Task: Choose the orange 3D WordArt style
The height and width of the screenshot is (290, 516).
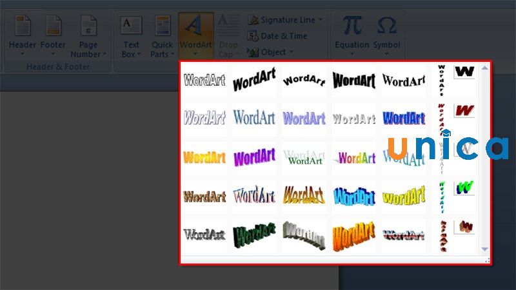Action: pos(353,235)
